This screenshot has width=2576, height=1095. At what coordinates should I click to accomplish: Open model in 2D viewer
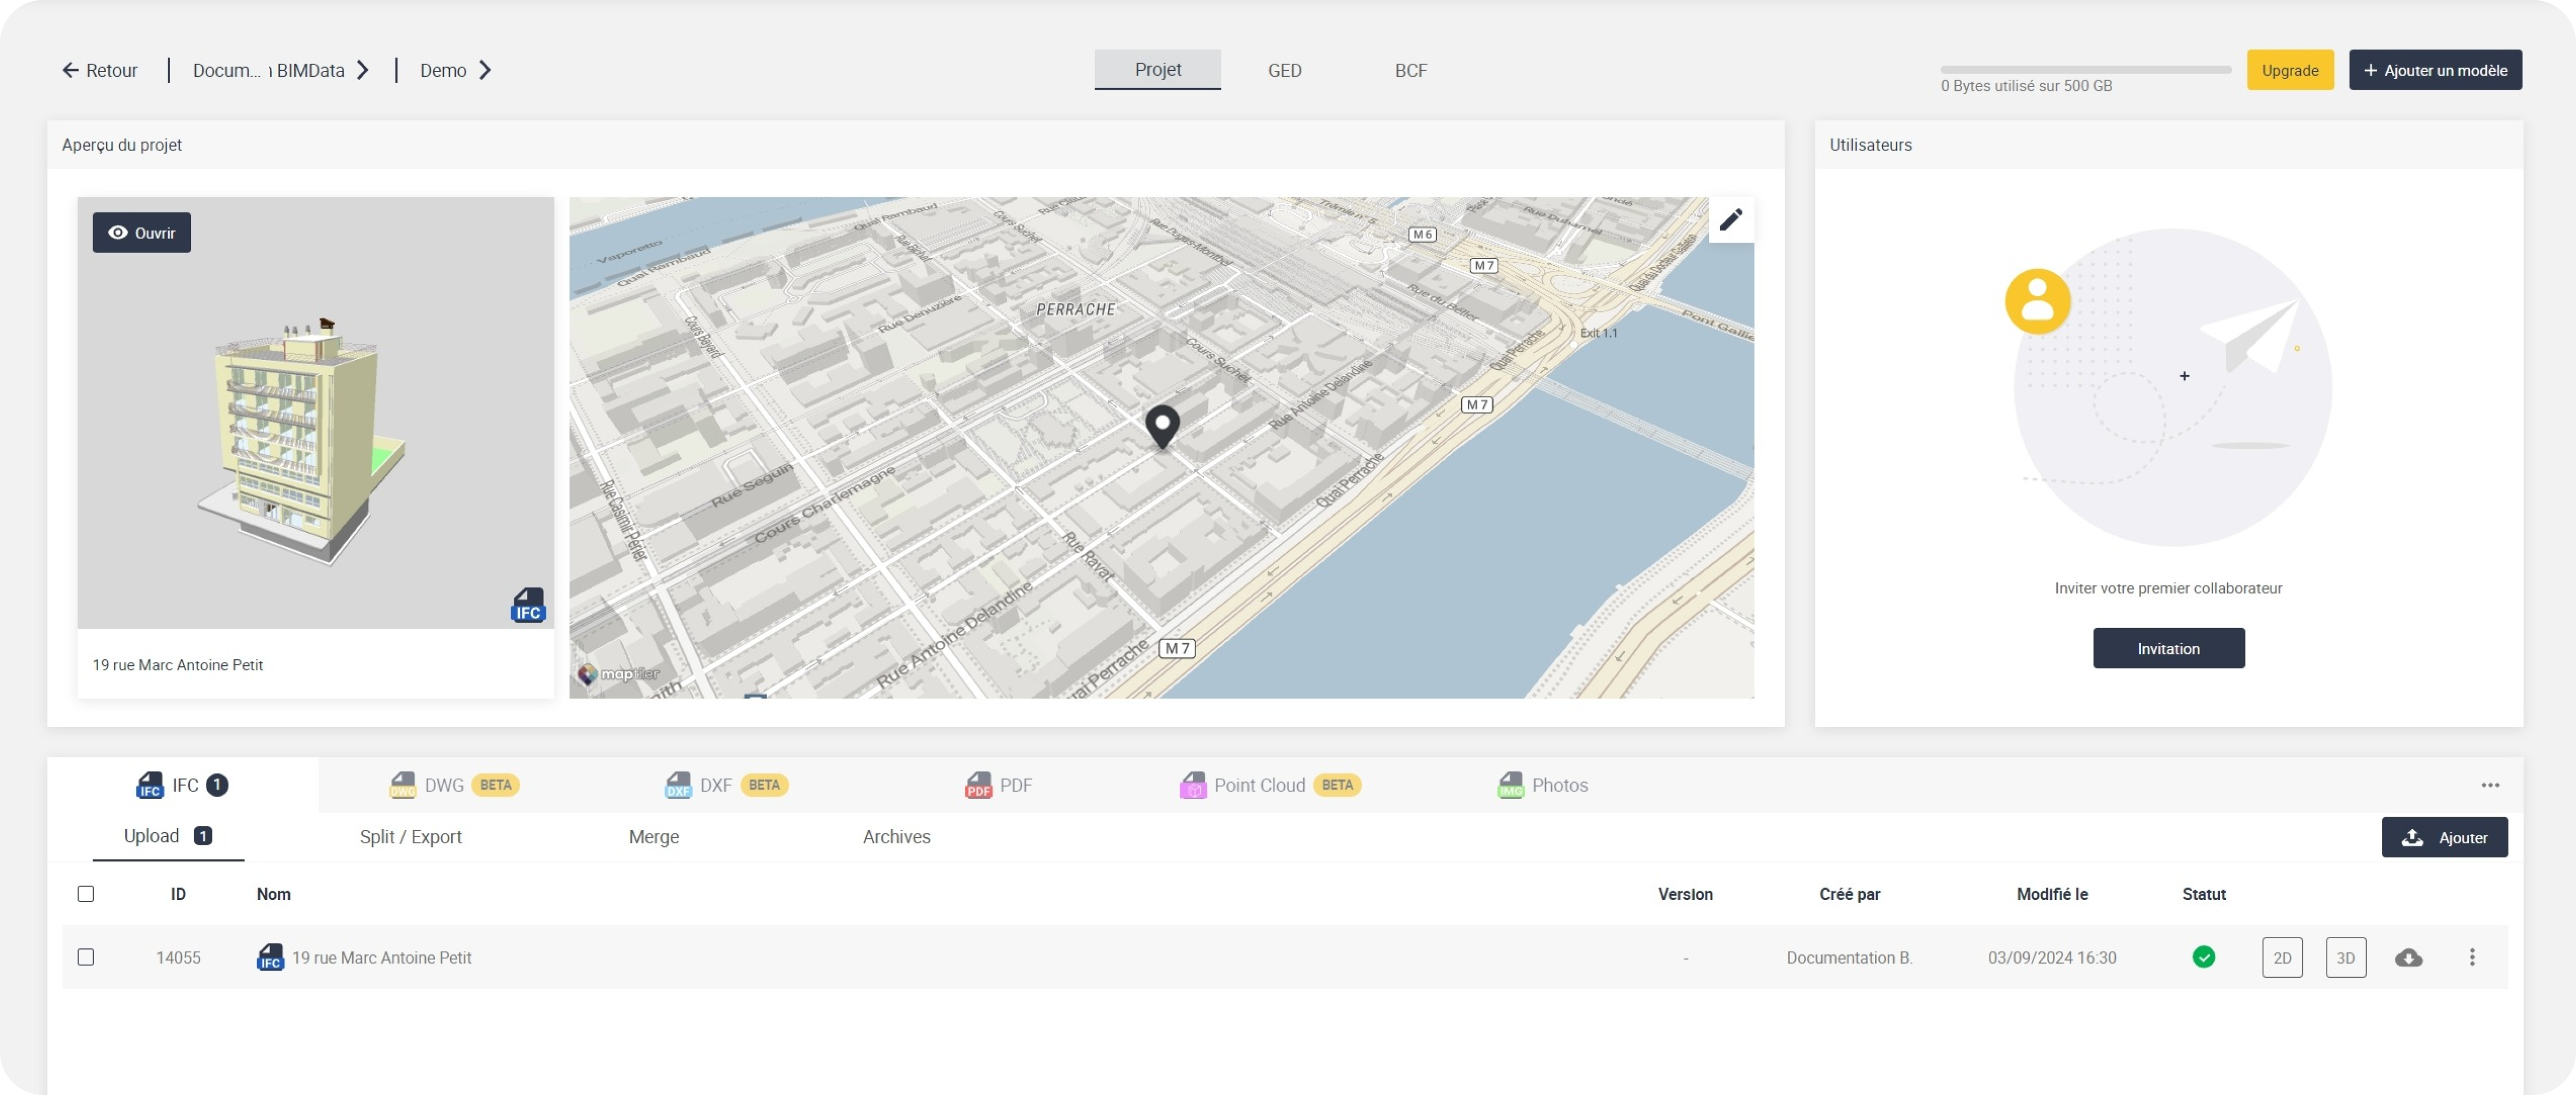(x=2283, y=957)
